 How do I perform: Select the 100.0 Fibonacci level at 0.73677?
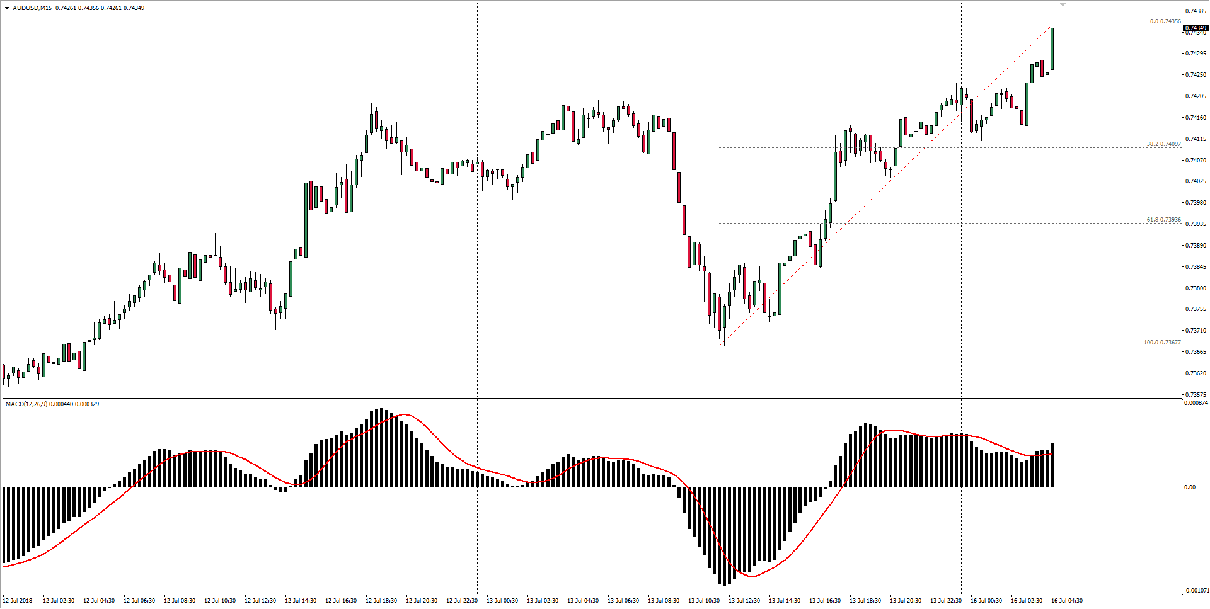tap(1161, 343)
